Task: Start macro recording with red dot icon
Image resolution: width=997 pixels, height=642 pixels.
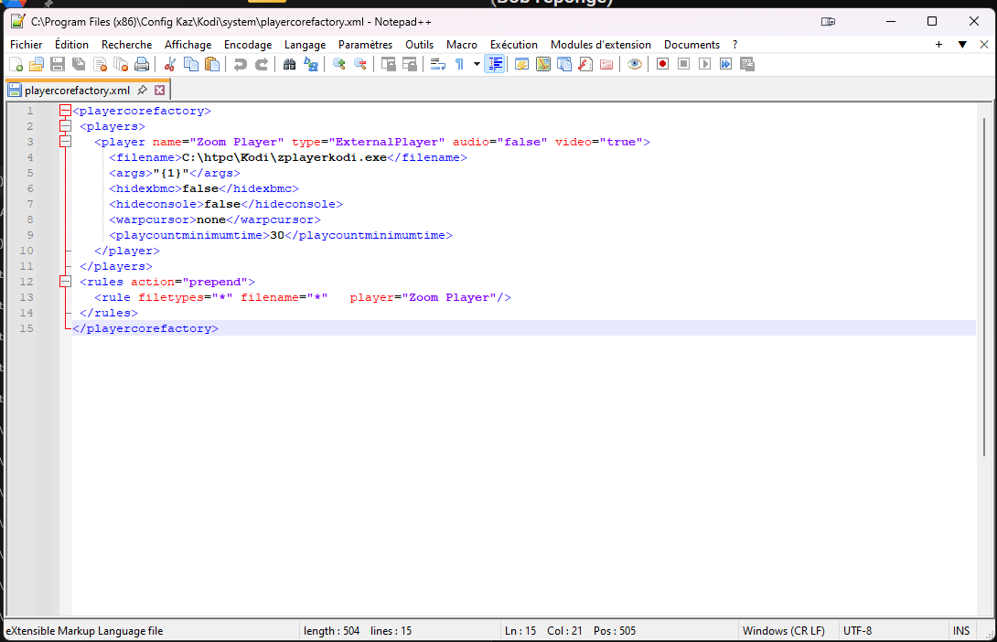Action: tap(661, 64)
